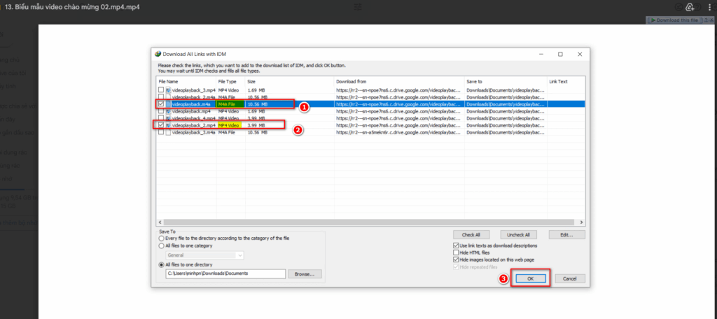Click the videoplayback_3.mp4 file icon
Screen dimensions: 717x319
coord(168,90)
